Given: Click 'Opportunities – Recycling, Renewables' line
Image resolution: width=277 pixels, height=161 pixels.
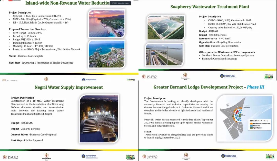Looking at the screenshot, I should 220,42.
